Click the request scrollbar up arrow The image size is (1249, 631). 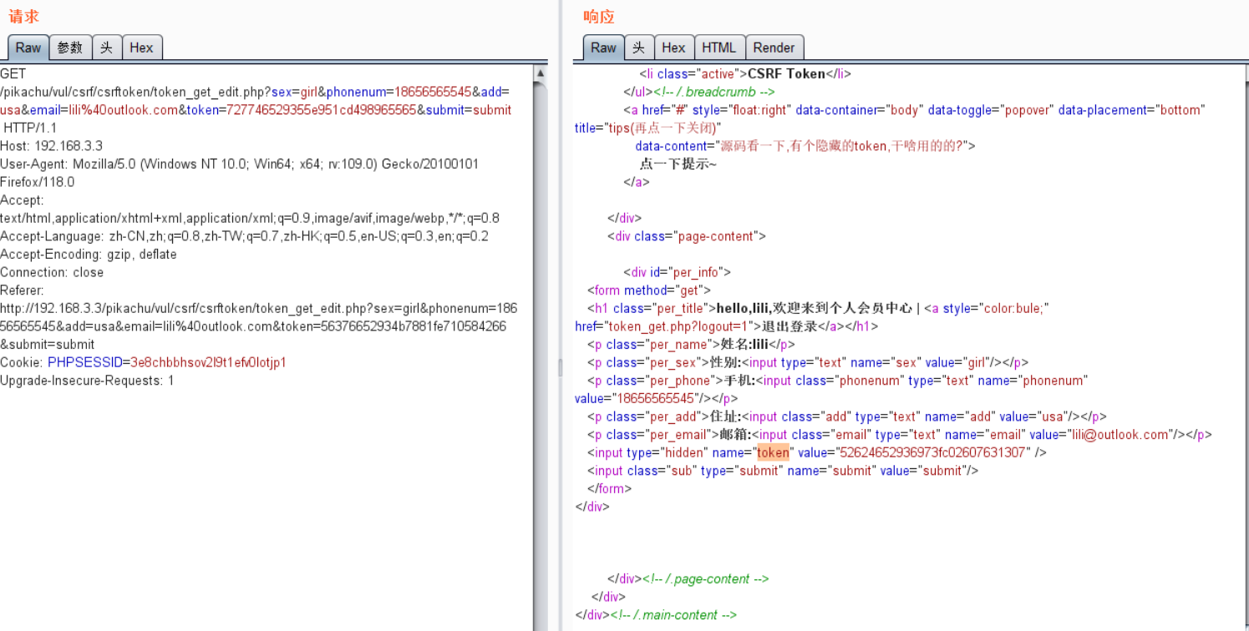coord(541,73)
